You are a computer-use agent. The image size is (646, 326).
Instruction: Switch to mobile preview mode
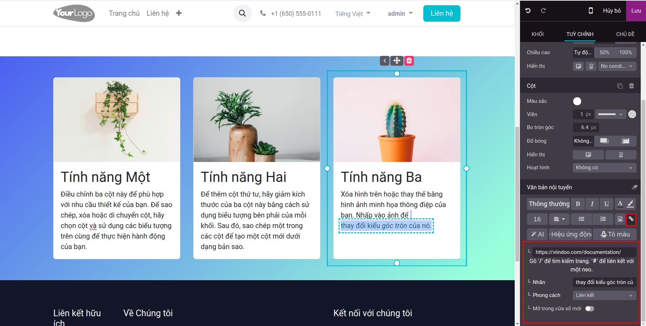click(x=591, y=10)
